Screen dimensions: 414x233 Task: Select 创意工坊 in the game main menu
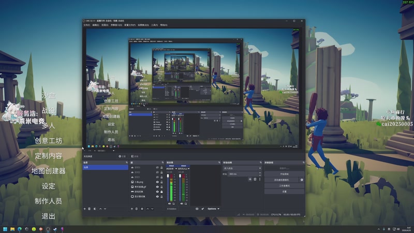(48, 141)
